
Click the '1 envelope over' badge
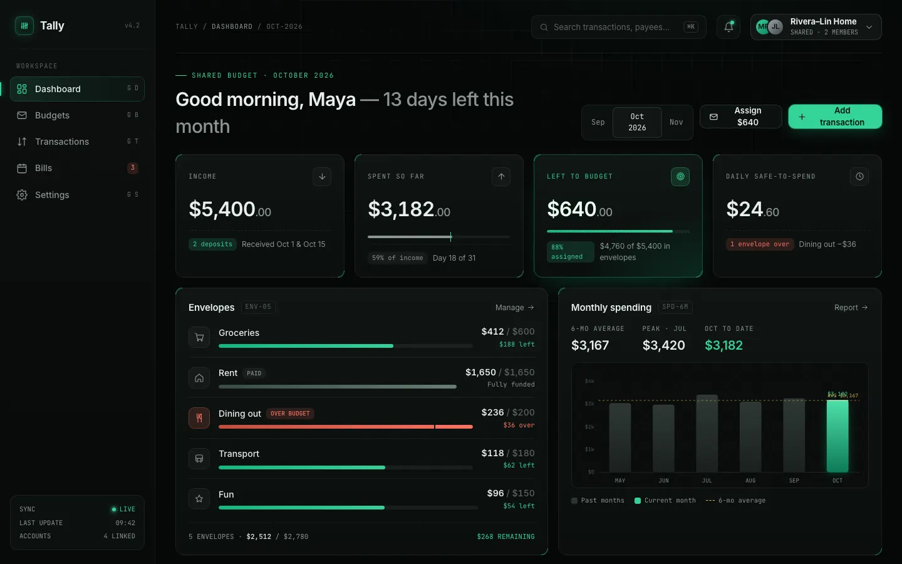click(x=760, y=244)
